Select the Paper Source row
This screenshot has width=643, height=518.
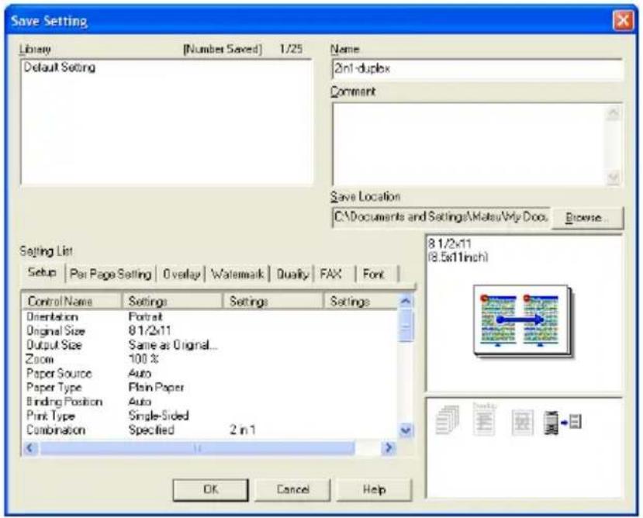(209, 373)
